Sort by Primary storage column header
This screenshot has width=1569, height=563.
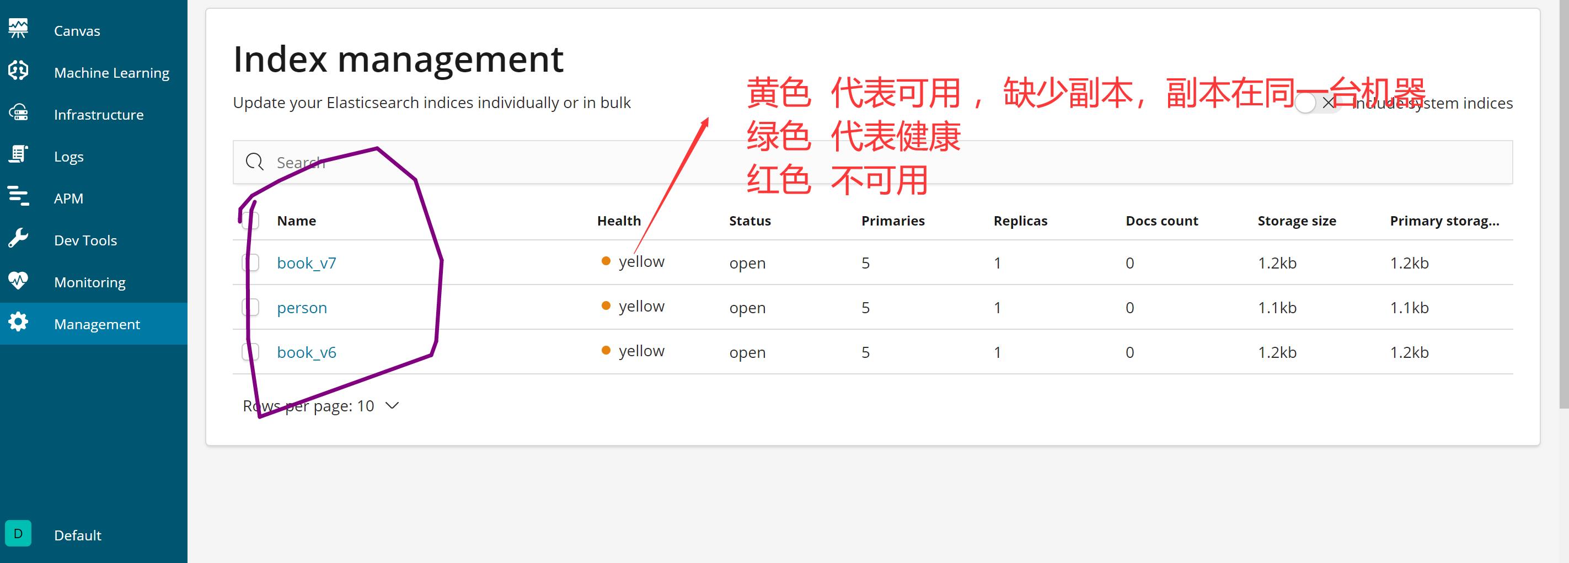[x=1444, y=221]
